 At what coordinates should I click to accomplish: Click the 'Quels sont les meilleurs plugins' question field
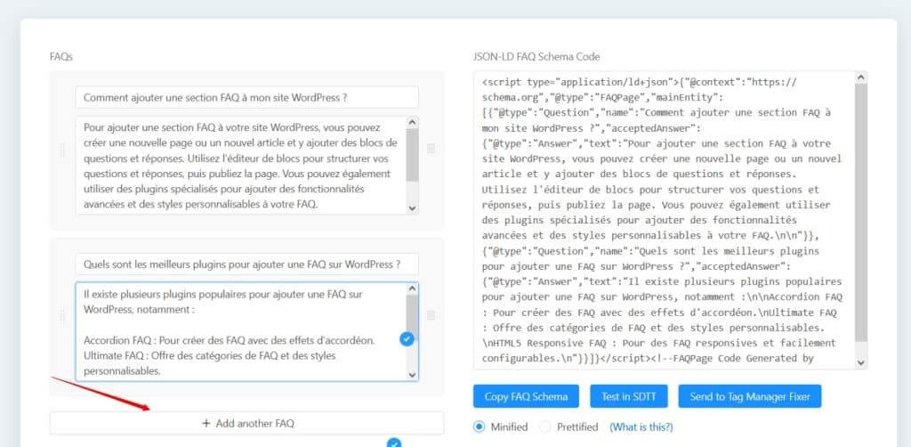point(247,264)
